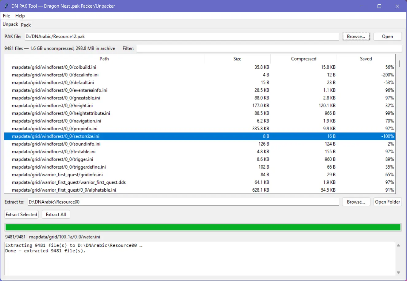Minimize the DN PAK Tool window
This screenshot has height=281, width=407.
362,6
